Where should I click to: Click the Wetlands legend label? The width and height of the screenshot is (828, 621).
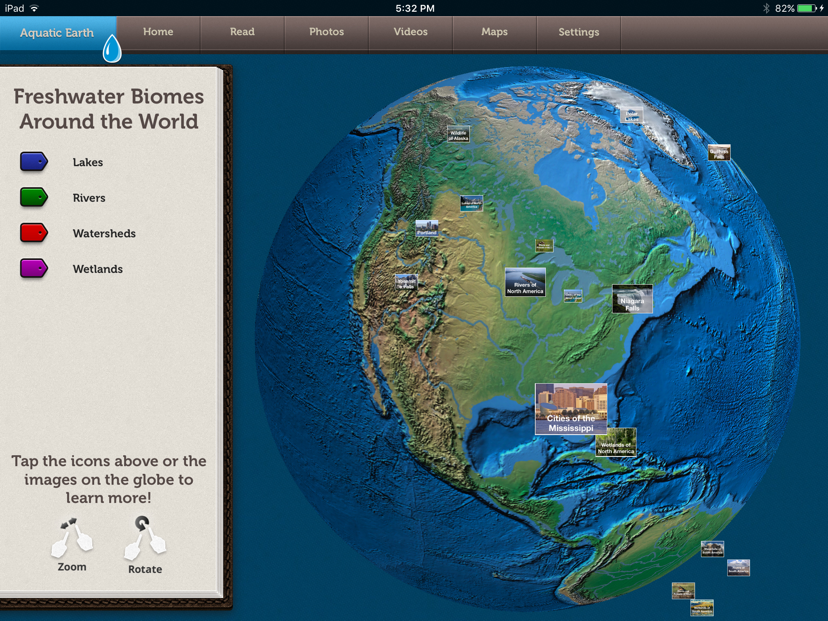[98, 269]
